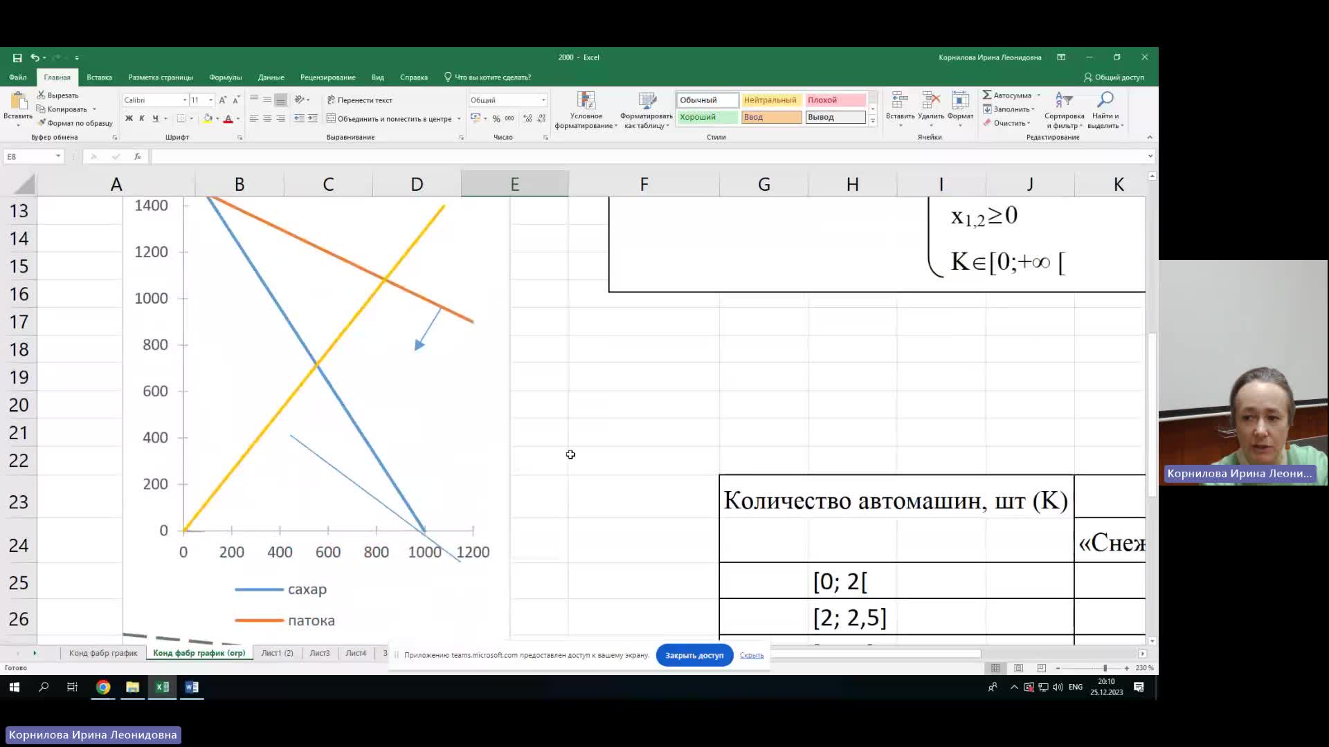Expand the formula bar

tap(1150, 156)
